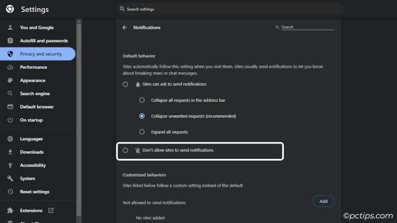Click the Not allowed to send notifications label
This screenshot has height=223, width=397.
(154, 202)
